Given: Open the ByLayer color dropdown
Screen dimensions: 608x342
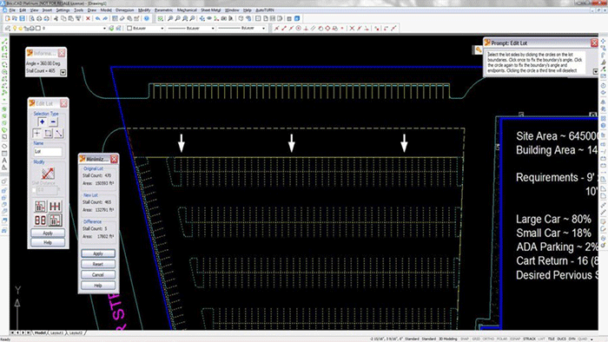Looking at the screenshot, I should pyautogui.click(x=162, y=29).
